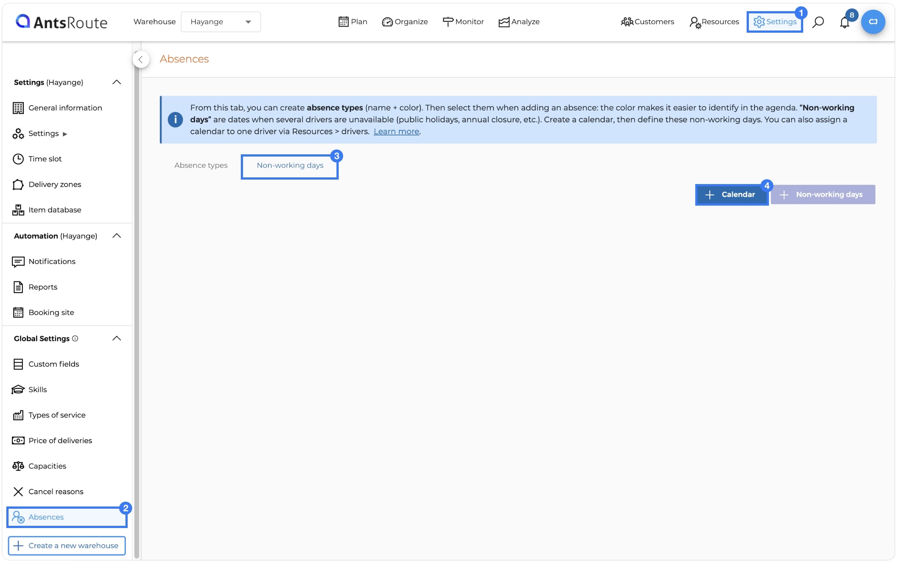Collapse the sidebar with arrow button

pyautogui.click(x=141, y=59)
